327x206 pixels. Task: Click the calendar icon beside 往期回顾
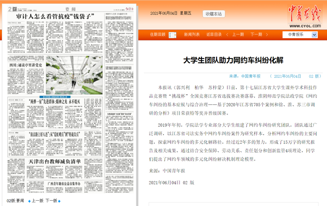[x=170, y=34]
